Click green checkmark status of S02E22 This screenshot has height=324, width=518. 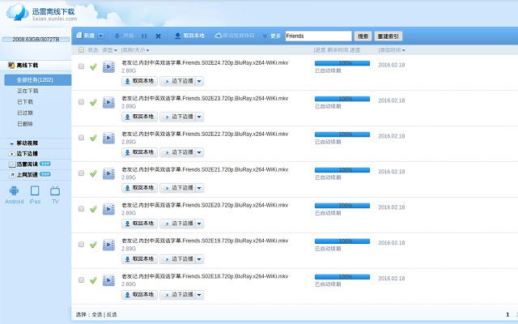94,138
